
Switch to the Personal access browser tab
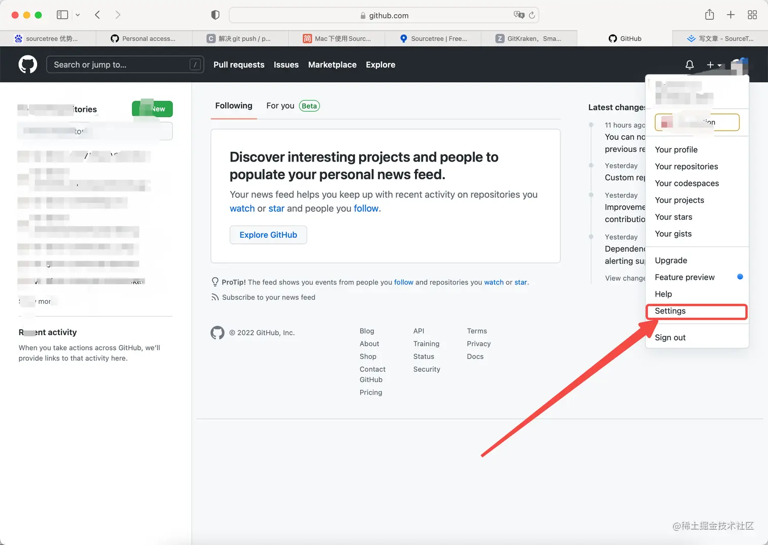coord(144,39)
